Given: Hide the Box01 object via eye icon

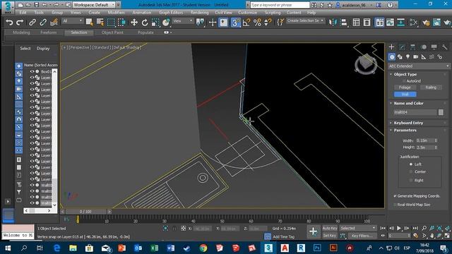Looking at the screenshot, I should click(x=32, y=71).
